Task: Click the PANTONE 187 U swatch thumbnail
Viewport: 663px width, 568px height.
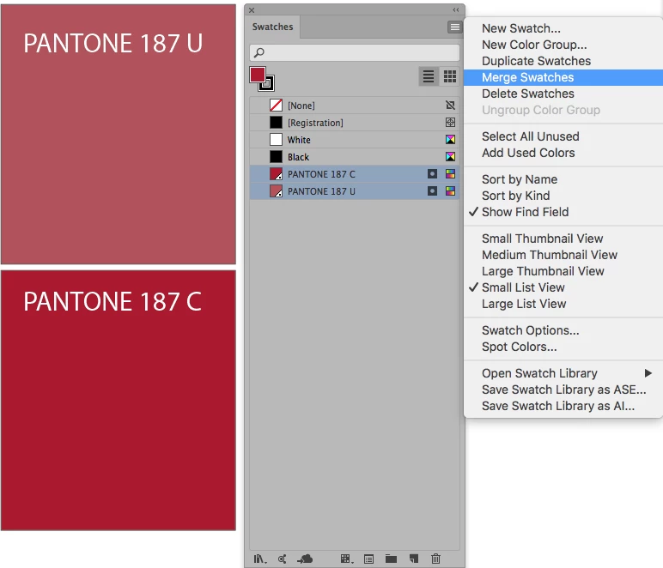Action: pyautogui.click(x=276, y=191)
